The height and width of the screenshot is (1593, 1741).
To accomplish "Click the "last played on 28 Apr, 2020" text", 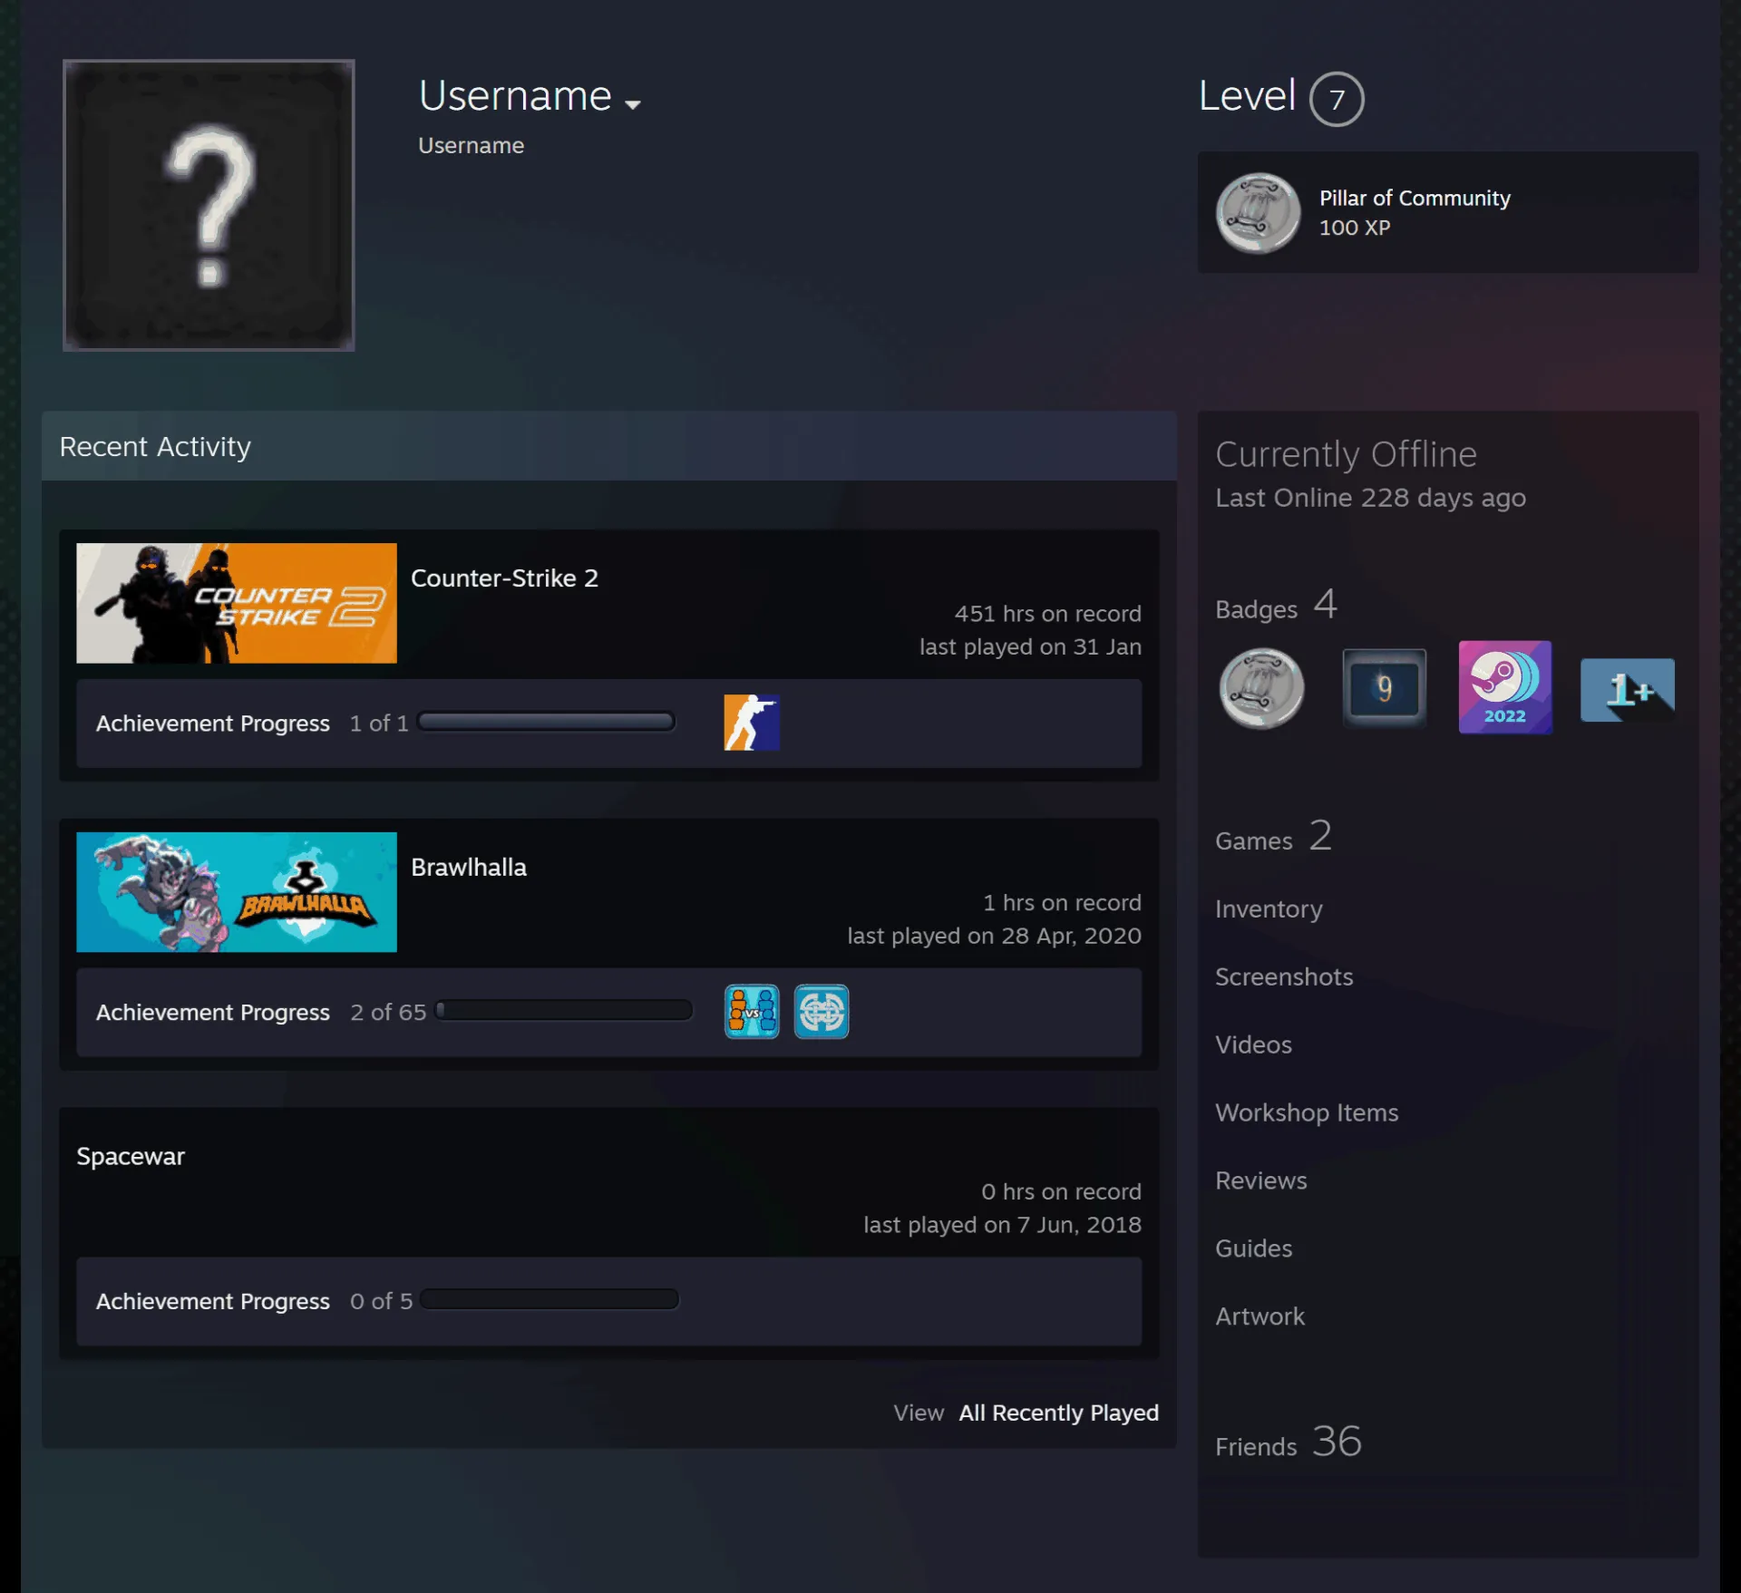I will point(994,936).
